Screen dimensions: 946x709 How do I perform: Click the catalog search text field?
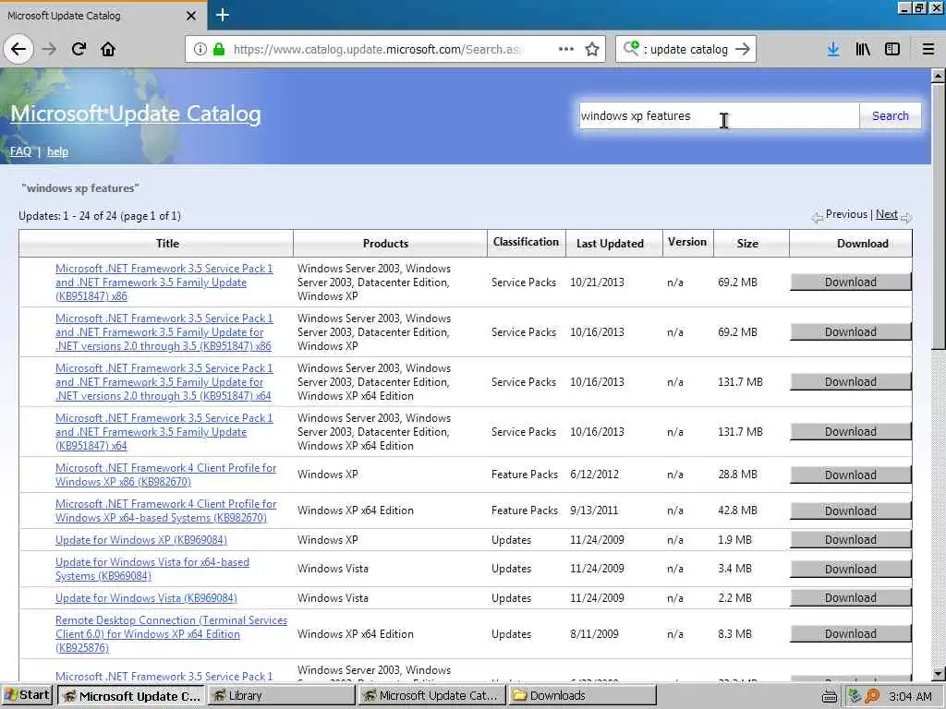click(x=719, y=115)
